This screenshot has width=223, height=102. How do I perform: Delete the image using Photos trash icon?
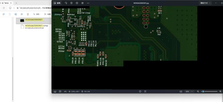[x=71, y=3]
